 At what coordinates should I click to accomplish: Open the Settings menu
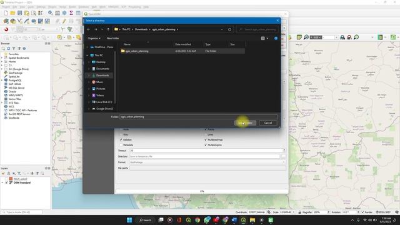[41, 7]
